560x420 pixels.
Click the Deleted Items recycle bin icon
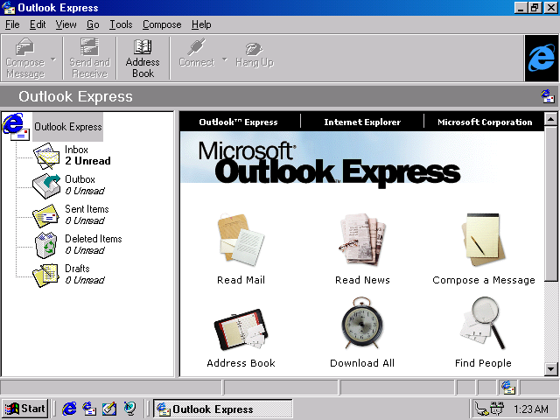point(46,245)
